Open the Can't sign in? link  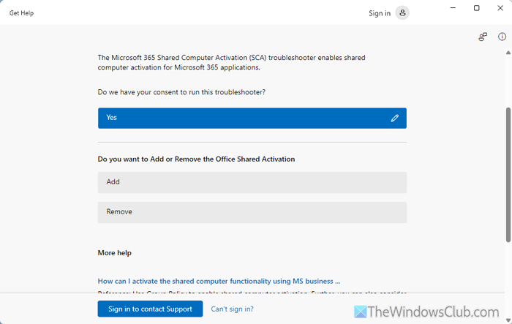pyautogui.click(x=232, y=309)
